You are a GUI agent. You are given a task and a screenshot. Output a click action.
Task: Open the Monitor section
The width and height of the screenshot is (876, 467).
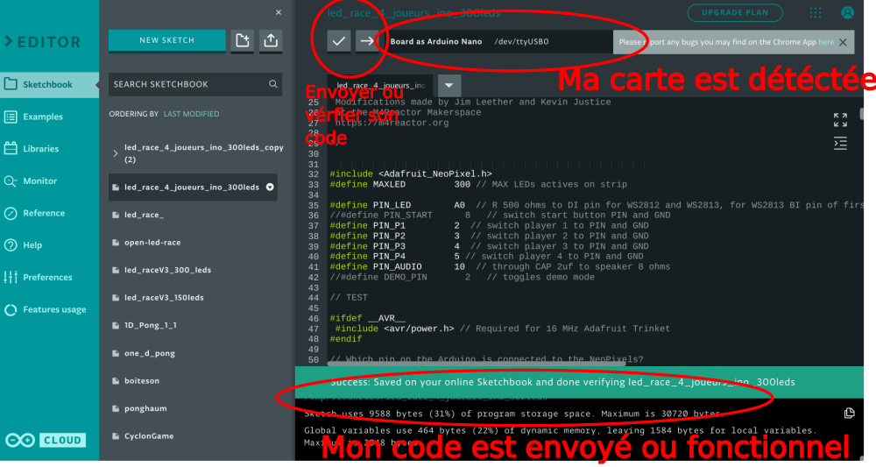coord(39,181)
